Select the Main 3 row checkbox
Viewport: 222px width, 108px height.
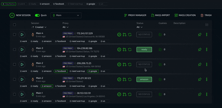[14, 49]
